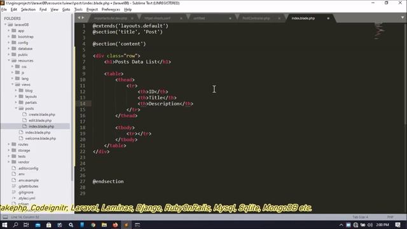Click the @endsection line in editor
The width and height of the screenshot is (407, 229).
(108, 181)
